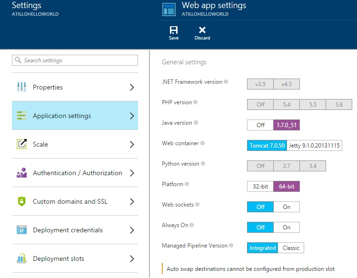This screenshot has height=278, width=357.
Task: Select Classic managed pipeline
Action: (x=291, y=248)
